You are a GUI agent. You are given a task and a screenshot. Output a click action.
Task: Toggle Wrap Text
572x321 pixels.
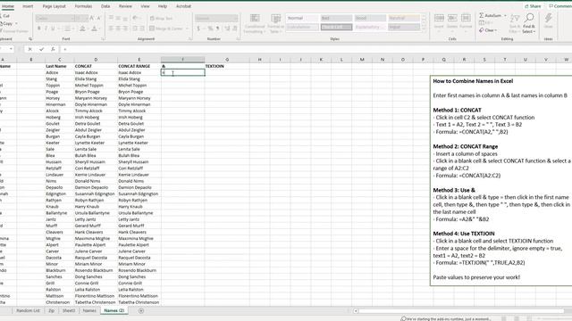pyautogui.click(x=161, y=18)
